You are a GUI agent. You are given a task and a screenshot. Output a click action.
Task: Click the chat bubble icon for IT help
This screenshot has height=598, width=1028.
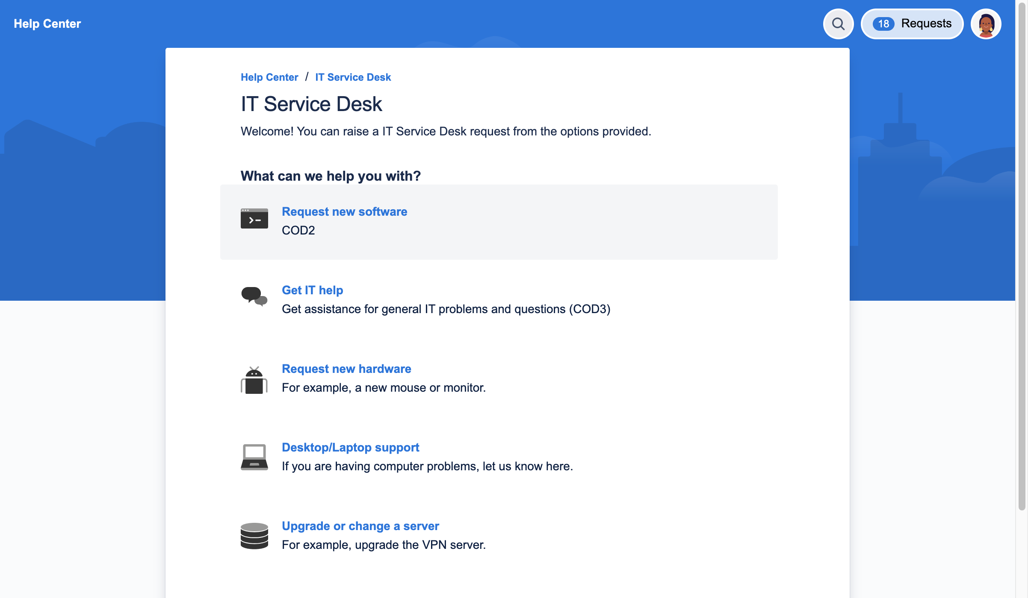point(254,297)
